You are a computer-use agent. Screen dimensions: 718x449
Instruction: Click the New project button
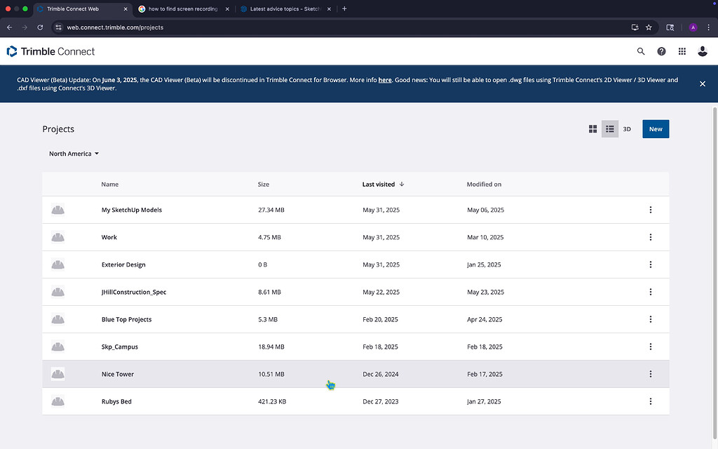(x=655, y=129)
